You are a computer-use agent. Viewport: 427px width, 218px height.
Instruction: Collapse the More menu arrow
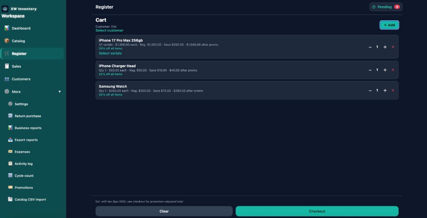click(59, 92)
